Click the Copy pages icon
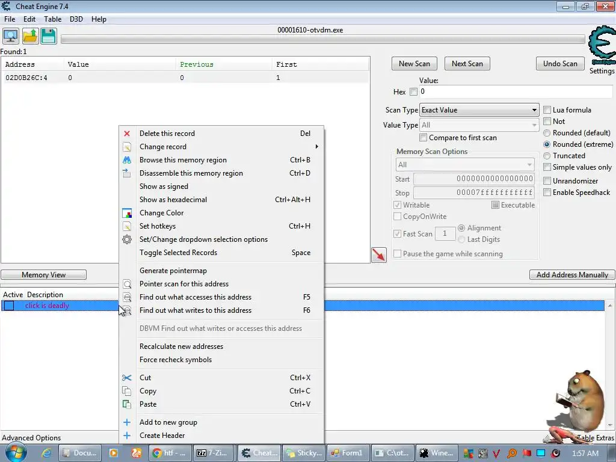616x462 pixels. click(x=127, y=391)
